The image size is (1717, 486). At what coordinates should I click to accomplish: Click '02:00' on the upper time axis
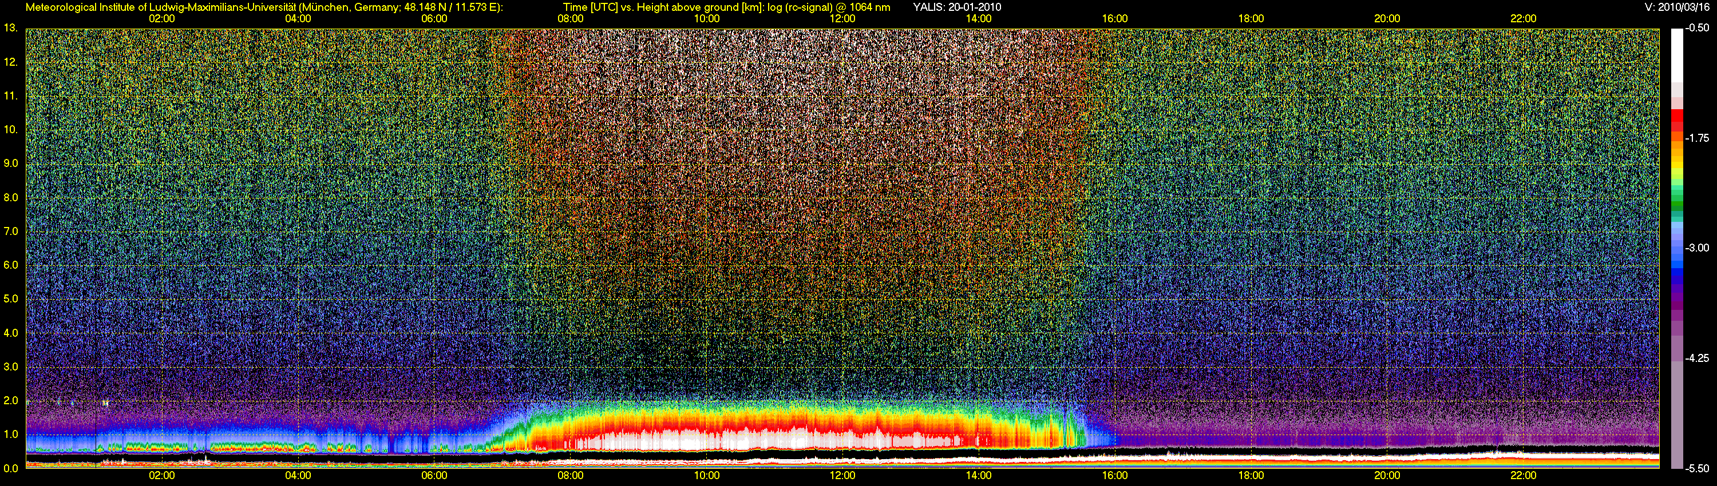tap(162, 19)
